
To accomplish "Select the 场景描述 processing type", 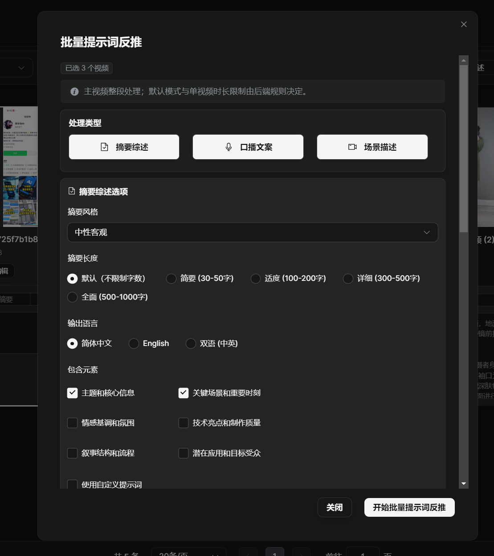I will click(x=372, y=147).
